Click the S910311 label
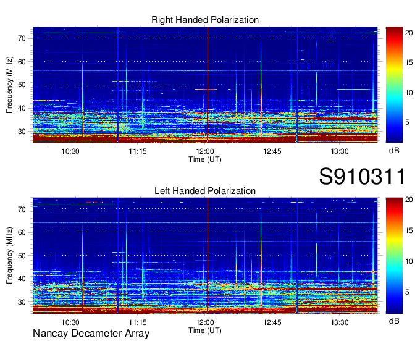 (x=362, y=176)
